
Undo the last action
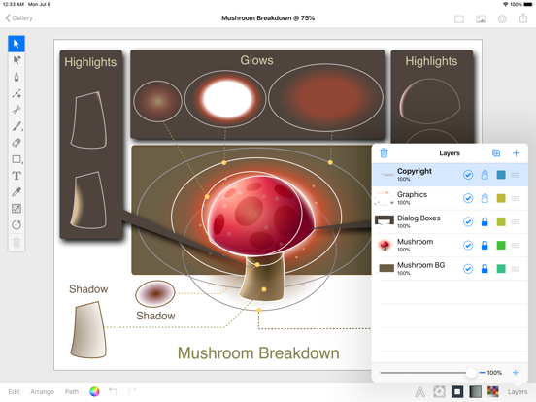click(x=114, y=391)
